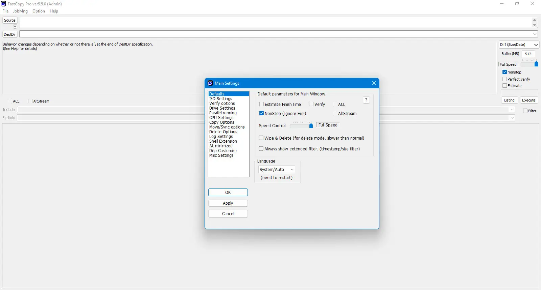Click the Buffer(MB) input field

[528, 54]
